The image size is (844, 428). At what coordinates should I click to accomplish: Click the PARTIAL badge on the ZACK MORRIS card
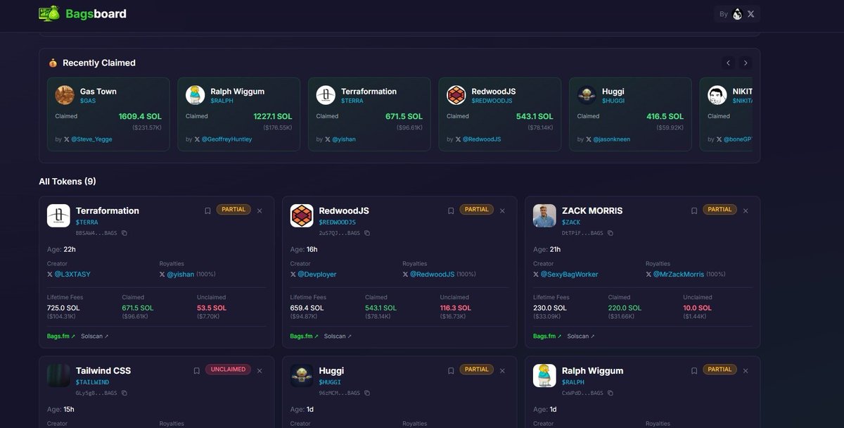point(720,210)
